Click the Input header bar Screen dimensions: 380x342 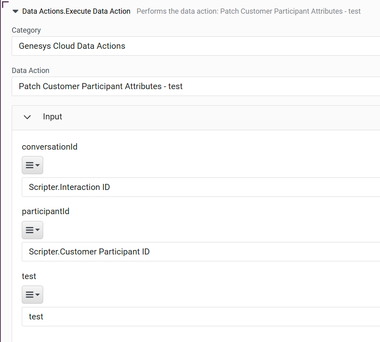[196, 118]
